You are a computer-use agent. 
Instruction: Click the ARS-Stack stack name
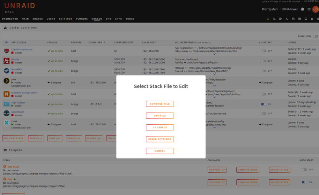coord(13,167)
